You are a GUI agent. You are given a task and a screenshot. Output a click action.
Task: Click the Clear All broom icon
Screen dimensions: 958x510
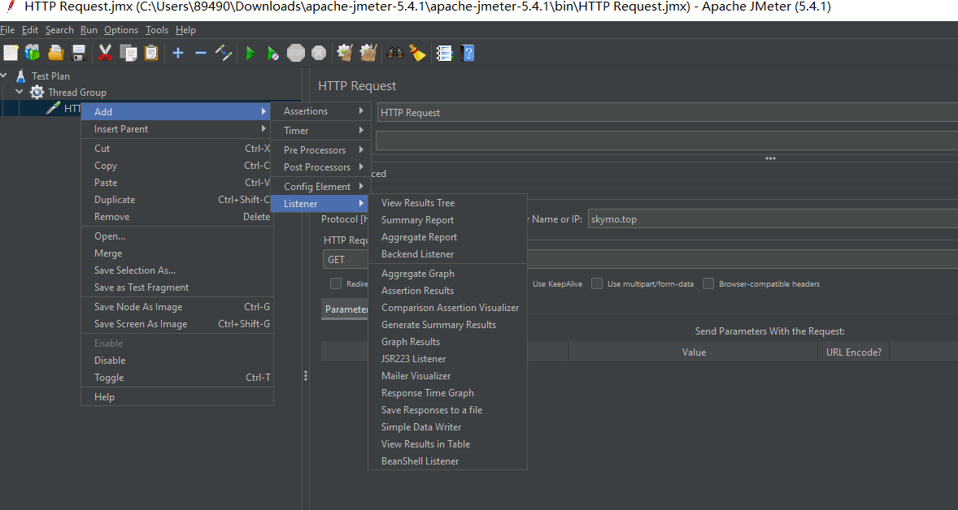coord(417,53)
